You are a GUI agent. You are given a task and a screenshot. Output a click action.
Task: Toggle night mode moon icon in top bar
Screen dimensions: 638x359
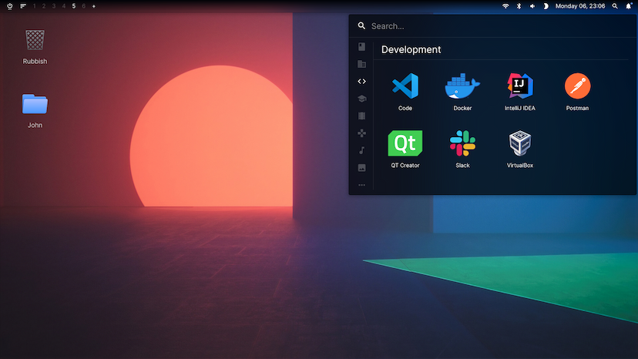546,6
